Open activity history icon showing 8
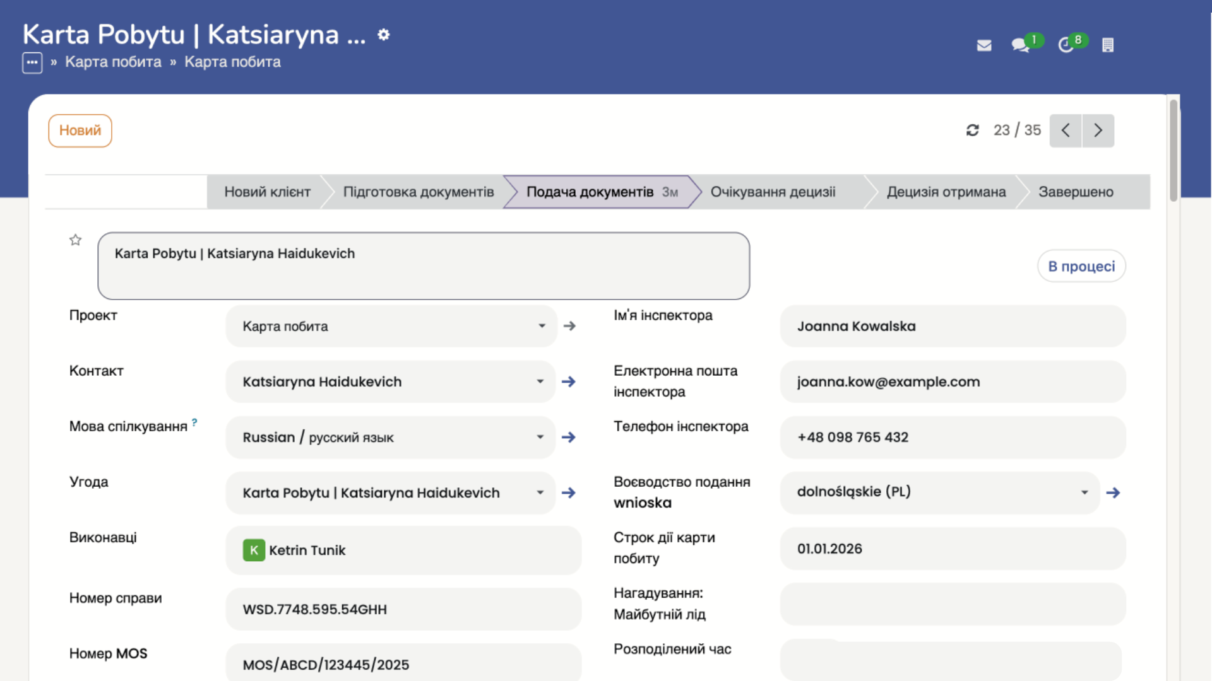The height and width of the screenshot is (681, 1212). (x=1067, y=45)
